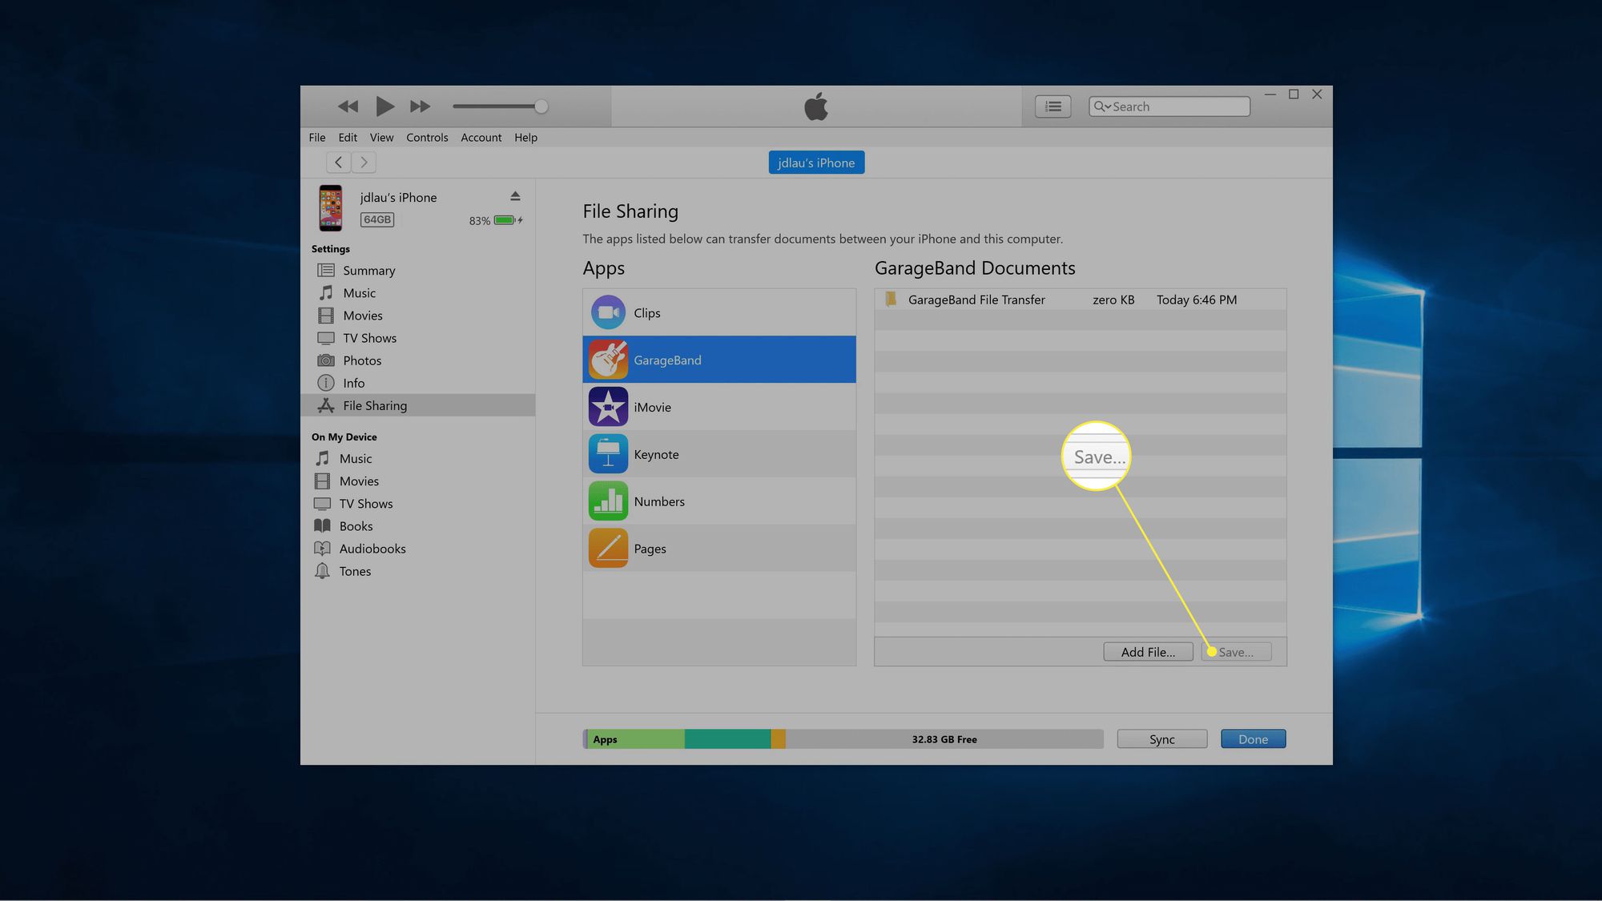The width and height of the screenshot is (1602, 901).
Task: Click the Sync button
Action: pos(1162,738)
